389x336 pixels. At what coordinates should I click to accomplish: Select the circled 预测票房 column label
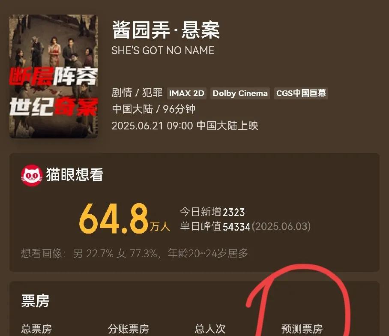[302, 329]
